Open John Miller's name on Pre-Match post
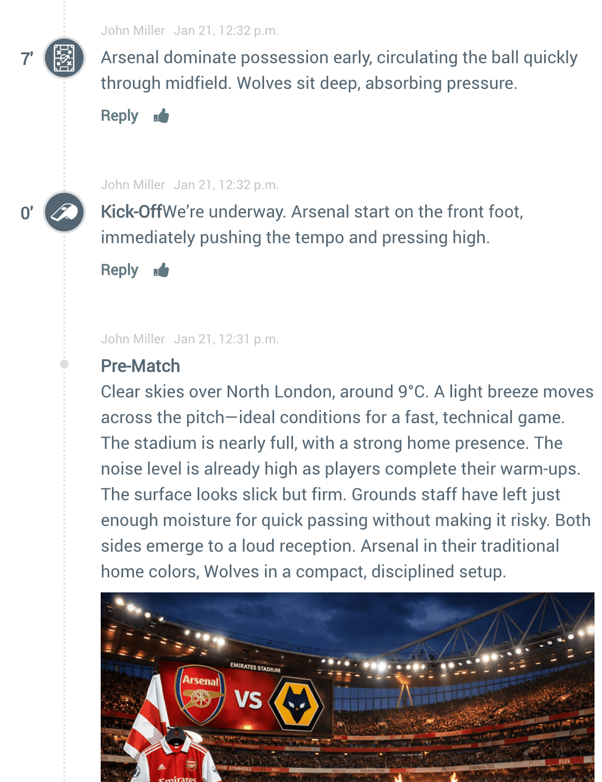Viewport: 602px width, 782px height. [133, 339]
